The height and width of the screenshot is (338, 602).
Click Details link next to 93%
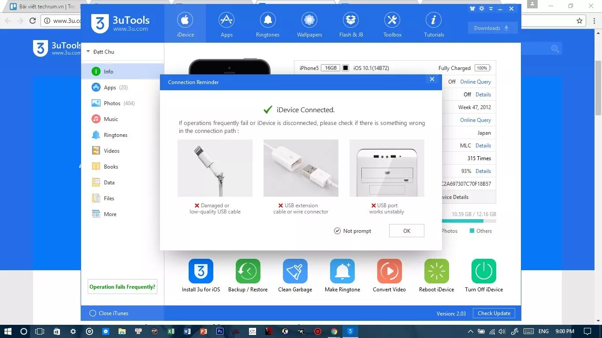pos(483,171)
